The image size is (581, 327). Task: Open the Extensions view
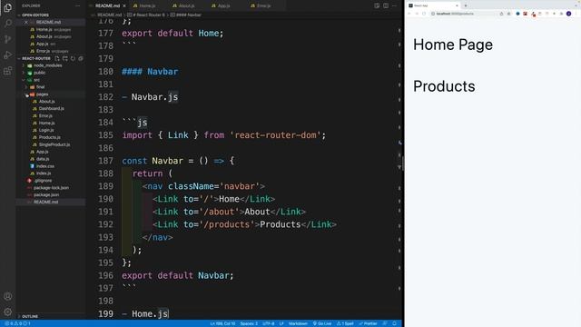point(7,71)
